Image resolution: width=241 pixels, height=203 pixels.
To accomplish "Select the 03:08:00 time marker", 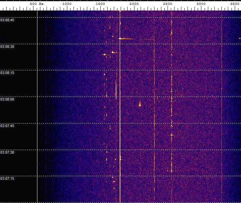I will pos(7,99).
